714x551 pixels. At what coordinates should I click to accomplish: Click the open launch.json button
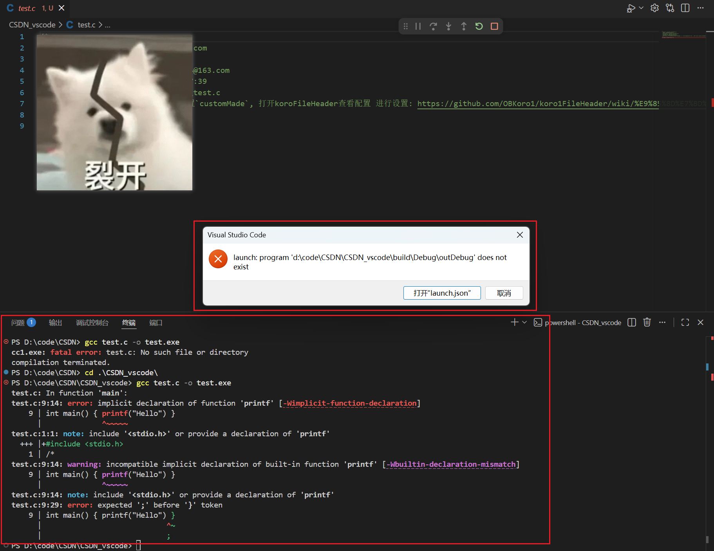pos(442,293)
